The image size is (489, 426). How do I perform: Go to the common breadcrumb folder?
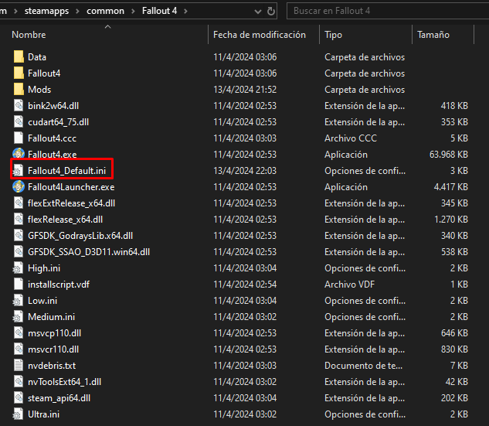[x=105, y=11]
